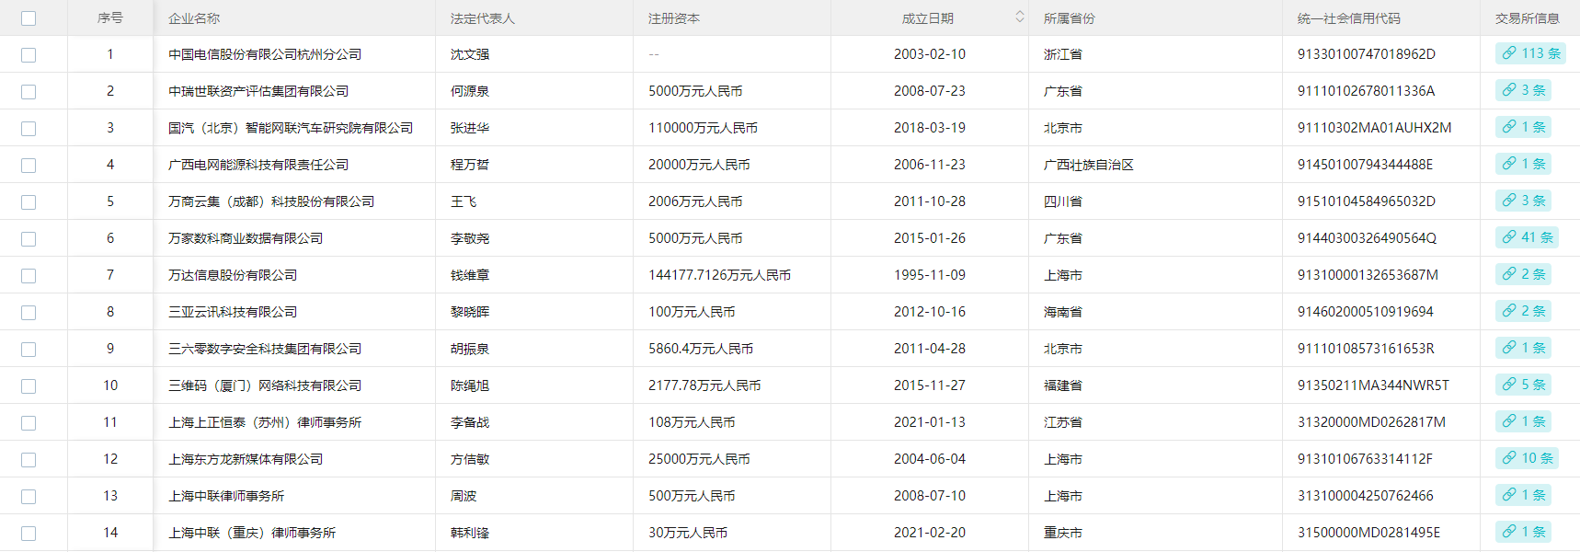Screen dimensions: 1580x552
Task: Tick the select-all checkbox in the table header
Action: (x=29, y=18)
